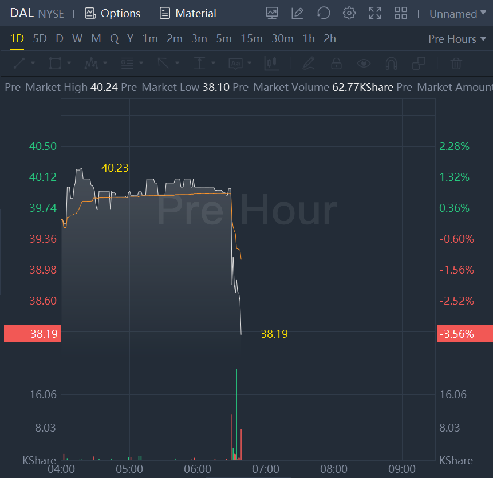The width and height of the screenshot is (493, 478).
Task: Toggle the magnet snap mode
Action: [391, 63]
